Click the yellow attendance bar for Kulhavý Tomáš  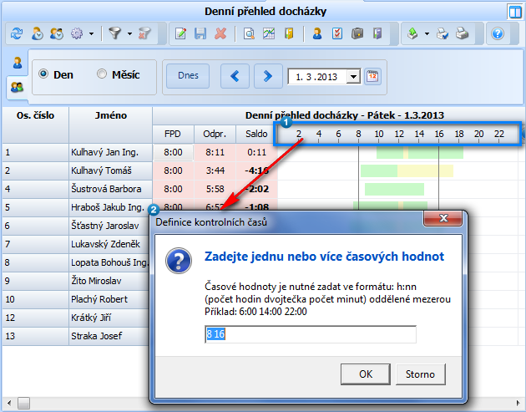tap(425, 171)
